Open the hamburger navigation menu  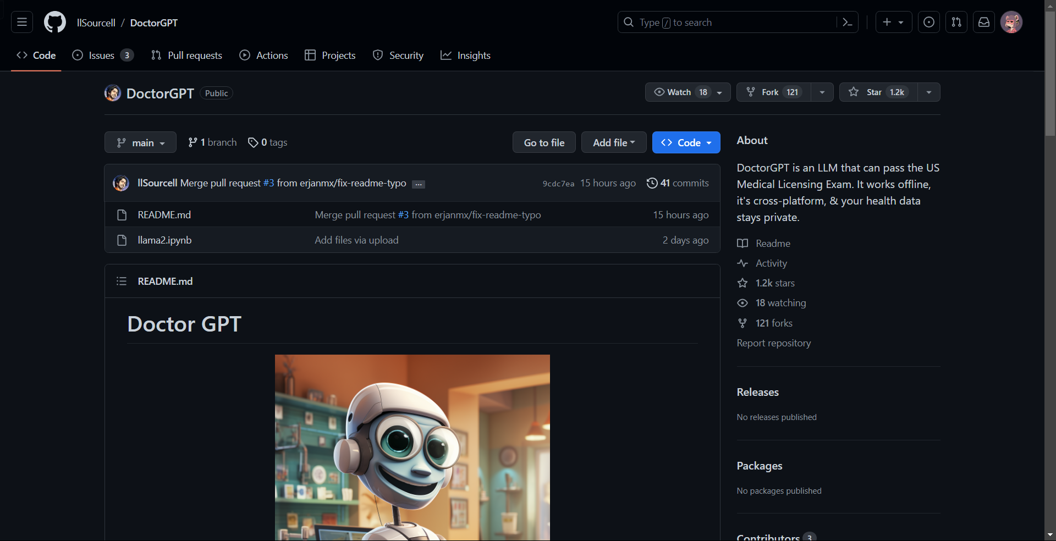pos(22,23)
